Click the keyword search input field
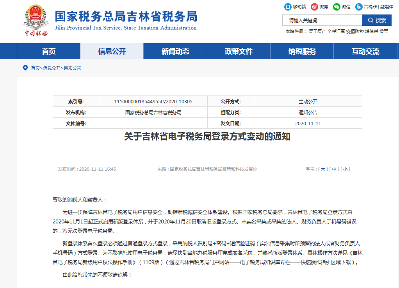 pyautogui.click(x=322, y=20)
